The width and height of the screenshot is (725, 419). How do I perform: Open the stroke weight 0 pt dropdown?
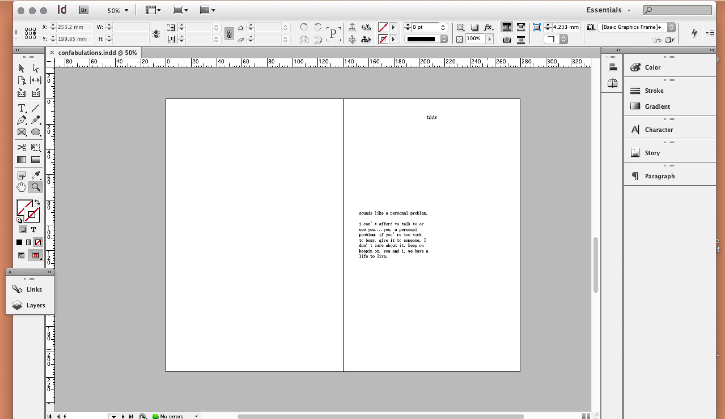coord(443,28)
